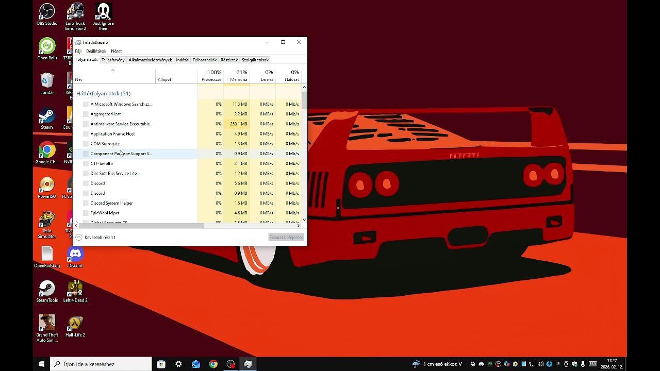660x371 pixels.
Task: Select the Train Simulator desktop icon
Action: 47,225
